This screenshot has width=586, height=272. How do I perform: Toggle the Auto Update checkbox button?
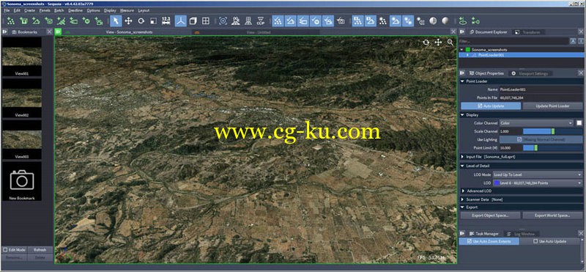point(491,106)
